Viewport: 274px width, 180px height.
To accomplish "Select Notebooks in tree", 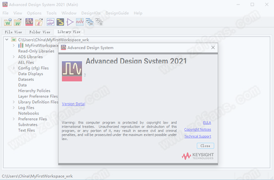I will (x=28, y=113).
